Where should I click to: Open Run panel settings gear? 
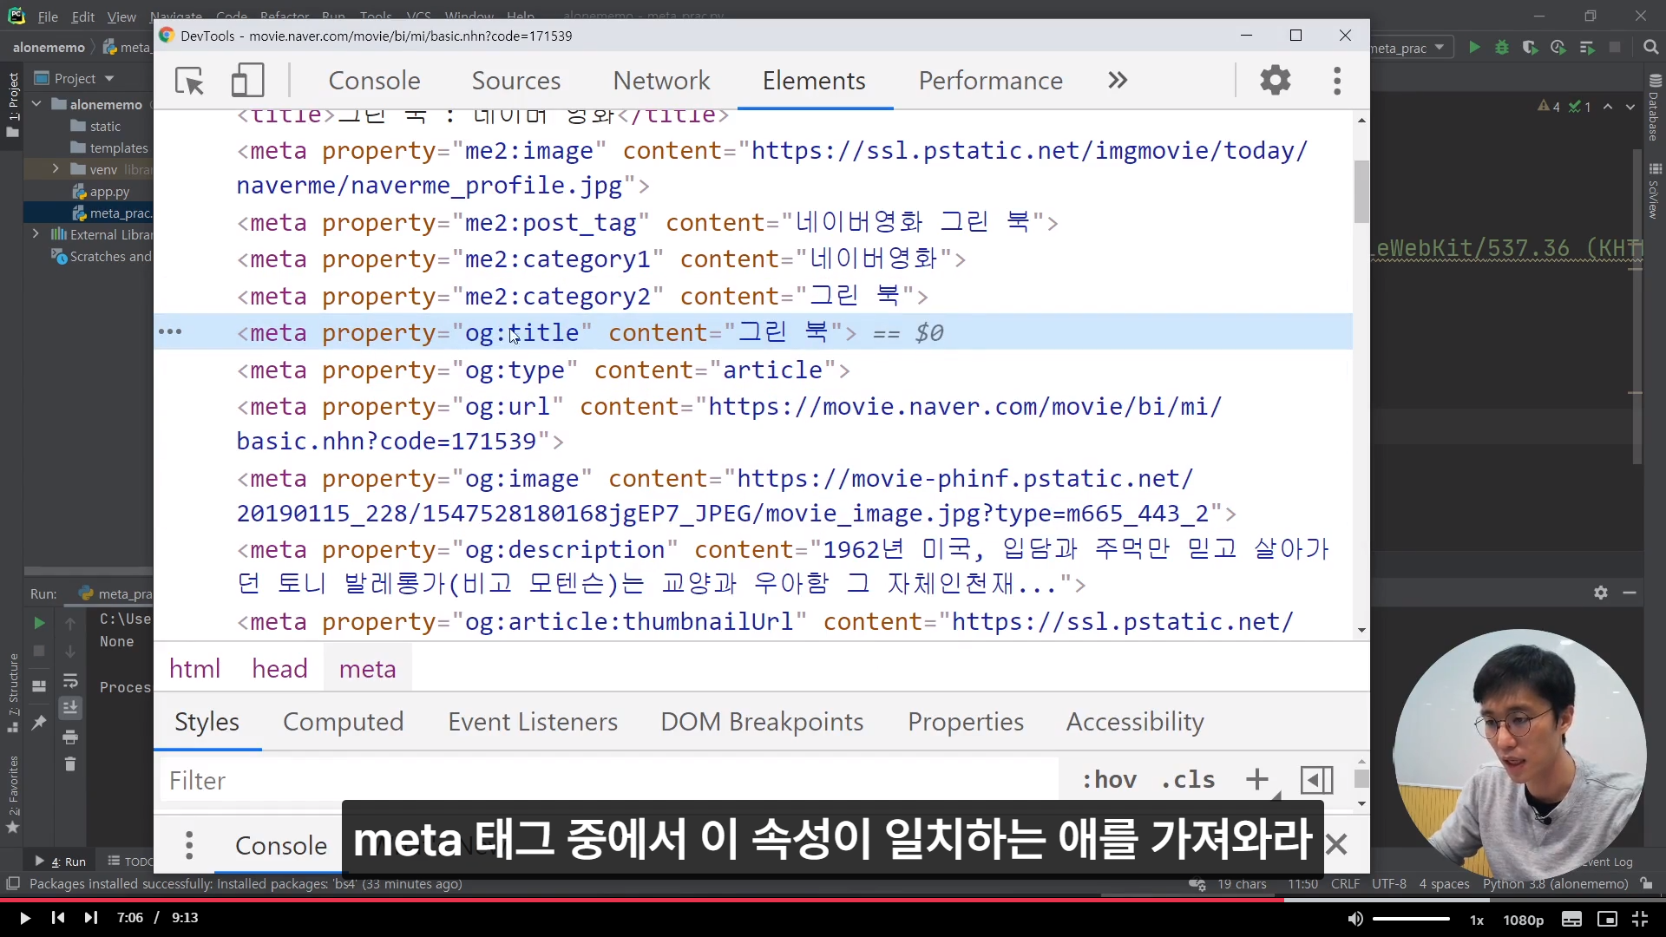(1601, 593)
